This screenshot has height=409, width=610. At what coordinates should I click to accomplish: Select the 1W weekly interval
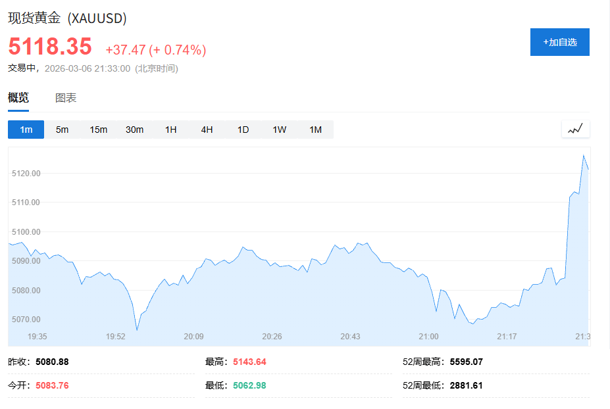(x=279, y=130)
